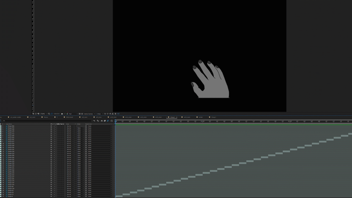Open Parent dropdown for Shape 760
Image resolution: width=352 pixels, height=198 pixels.
tap(99, 130)
